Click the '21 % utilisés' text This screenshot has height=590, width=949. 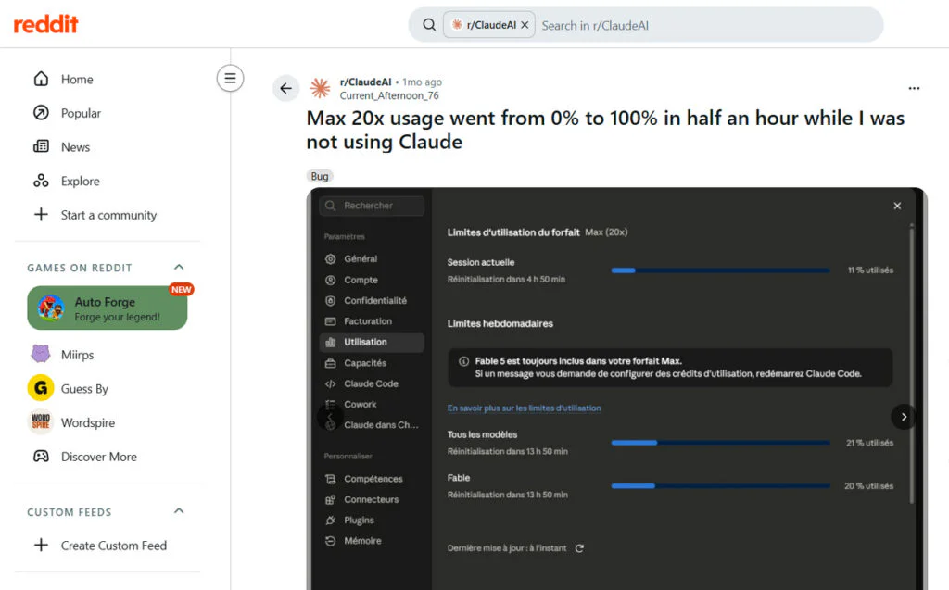[869, 443]
